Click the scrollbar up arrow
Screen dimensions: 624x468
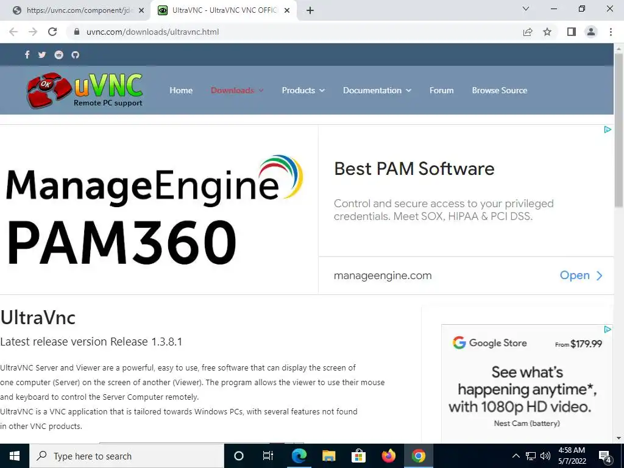pyautogui.click(x=619, y=48)
